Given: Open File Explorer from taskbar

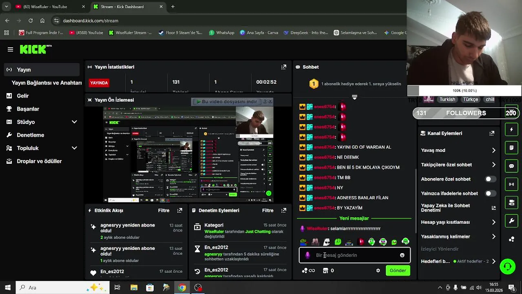Looking at the screenshot, I should (134, 287).
